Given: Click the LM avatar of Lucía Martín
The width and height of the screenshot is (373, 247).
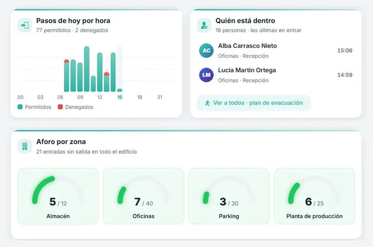Looking at the screenshot, I should (206, 75).
